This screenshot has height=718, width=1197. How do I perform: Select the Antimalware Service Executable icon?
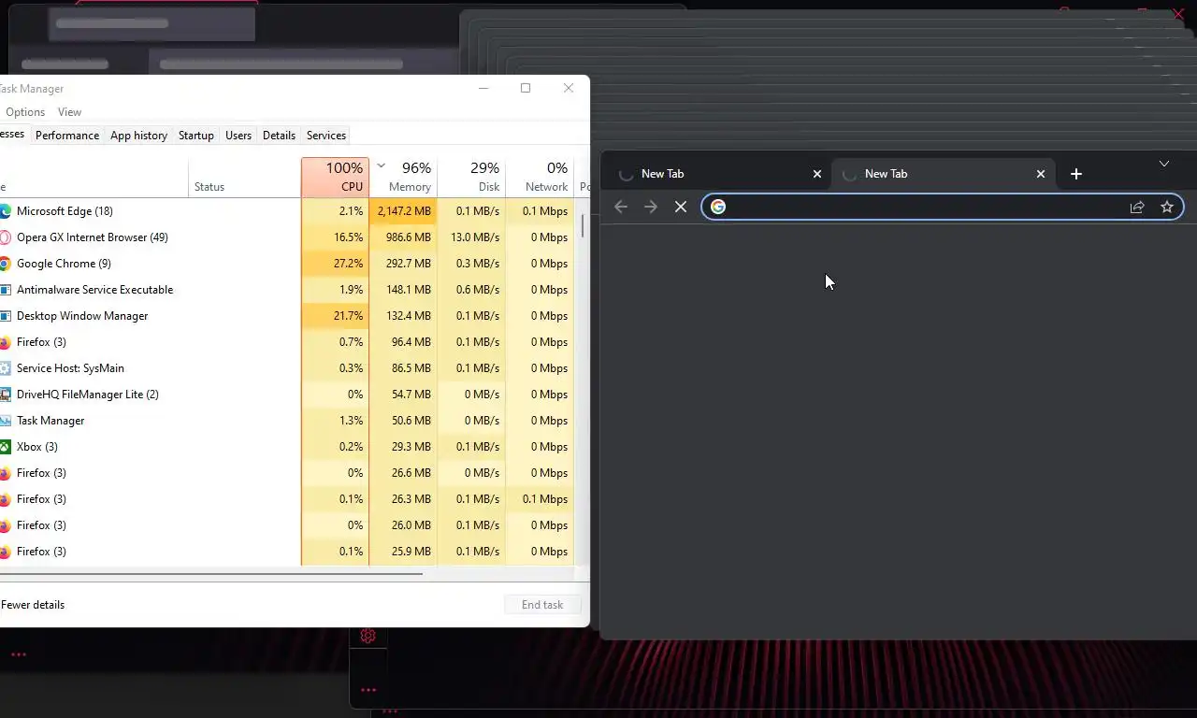tap(5, 290)
